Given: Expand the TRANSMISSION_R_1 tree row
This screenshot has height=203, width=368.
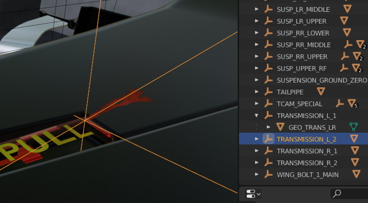Looking at the screenshot, I should click(257, 150).
